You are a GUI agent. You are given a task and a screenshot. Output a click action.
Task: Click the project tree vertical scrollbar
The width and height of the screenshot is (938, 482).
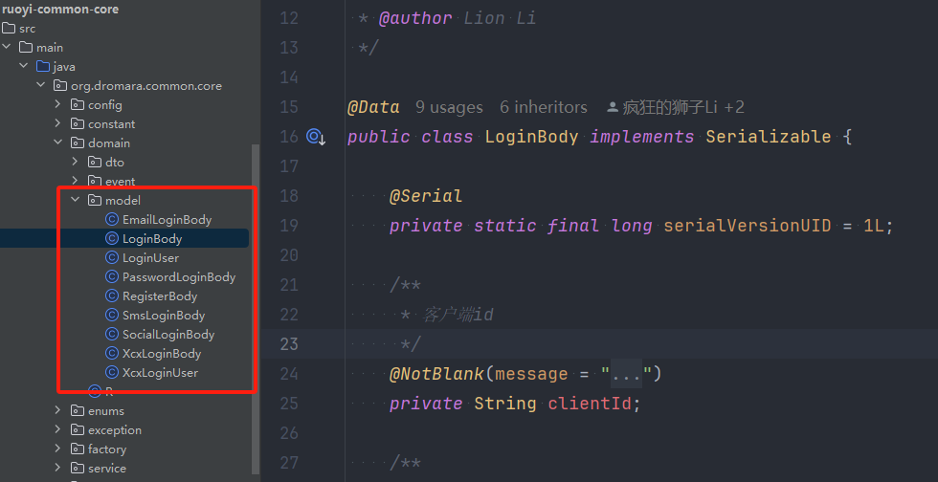coord(255,306)
